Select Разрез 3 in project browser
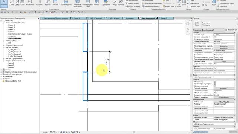Screen dimensions: 238x134 11,63
